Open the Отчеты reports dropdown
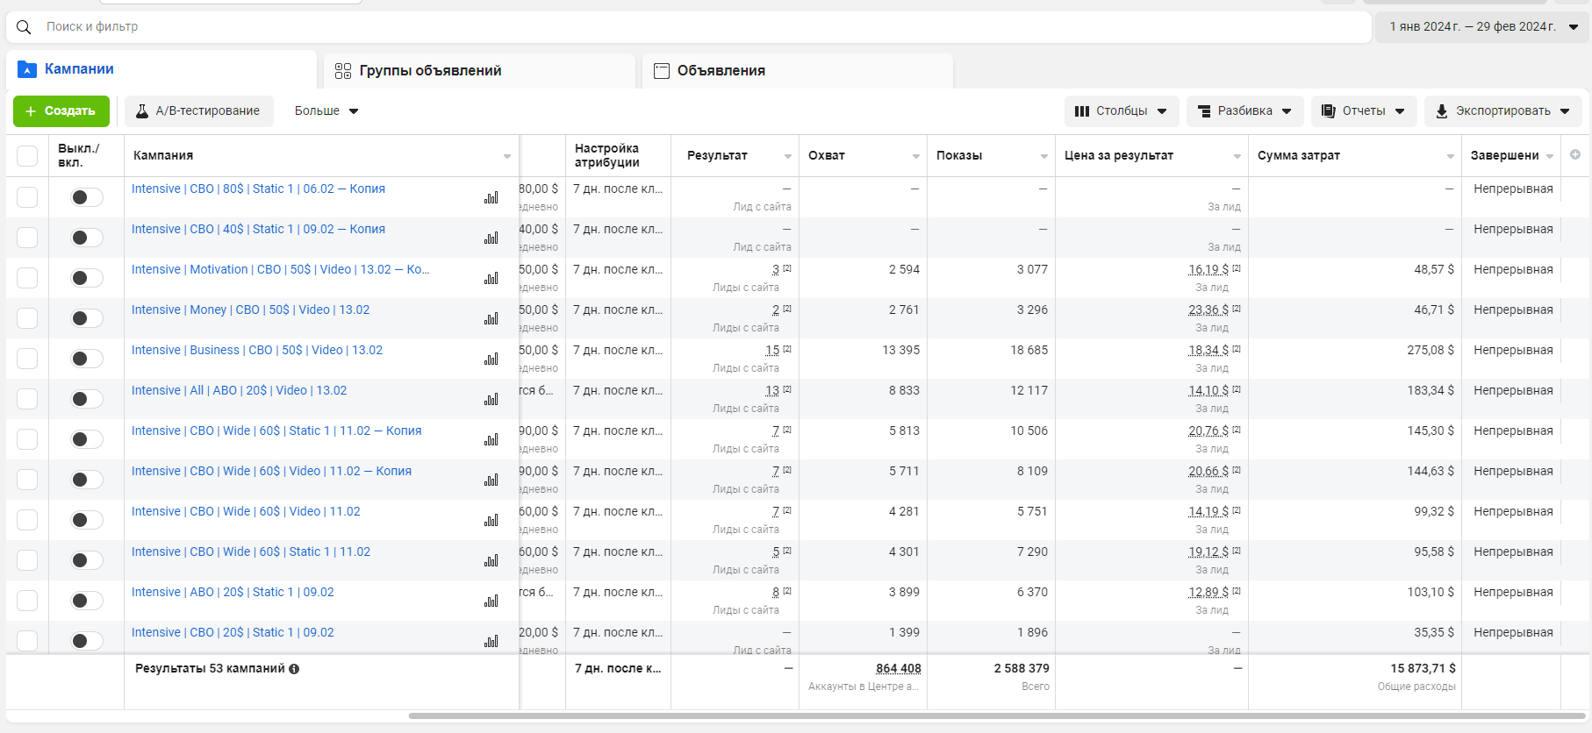Viewport: 1592px width, 733px height. (x=1364, y=111)
